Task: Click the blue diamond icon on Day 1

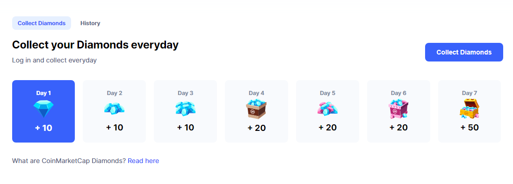Action: (43, 109)
